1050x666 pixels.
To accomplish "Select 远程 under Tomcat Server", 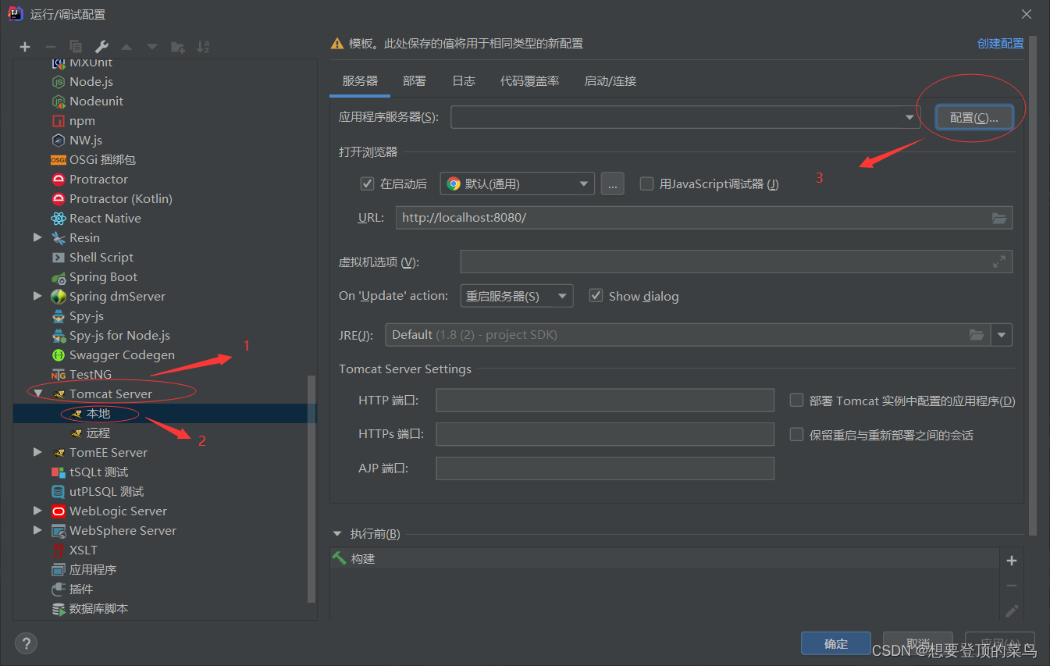I will point(98,433).
